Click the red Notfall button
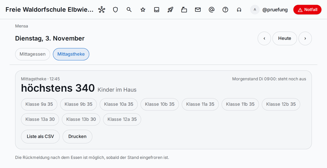327x168 pixels. click(307, 10)
